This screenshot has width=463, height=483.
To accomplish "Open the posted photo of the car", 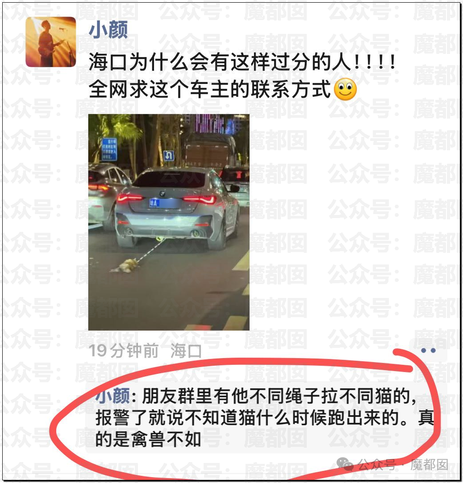I will point(169,222).
